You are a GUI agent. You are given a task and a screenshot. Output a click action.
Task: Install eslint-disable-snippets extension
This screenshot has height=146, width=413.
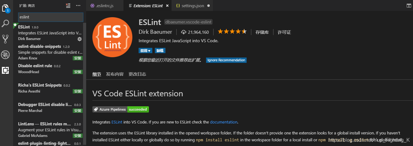pyautogui.click(x=77, y=58)
